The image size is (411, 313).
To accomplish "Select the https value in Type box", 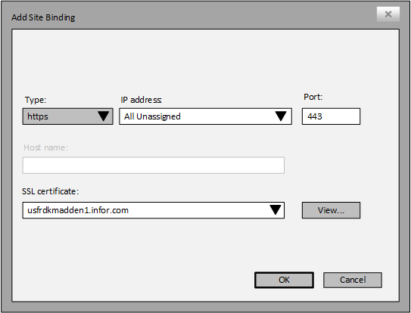I will (x=38, y=116).
